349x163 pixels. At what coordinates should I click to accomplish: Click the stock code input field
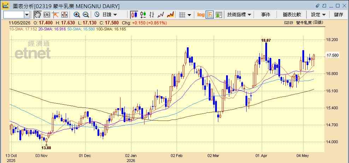[14, 15]
